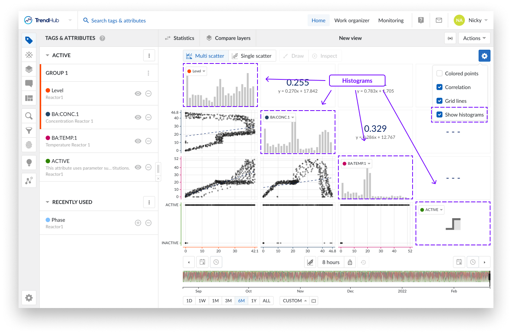Go to the Monitoring menu

tap(391, 20)
